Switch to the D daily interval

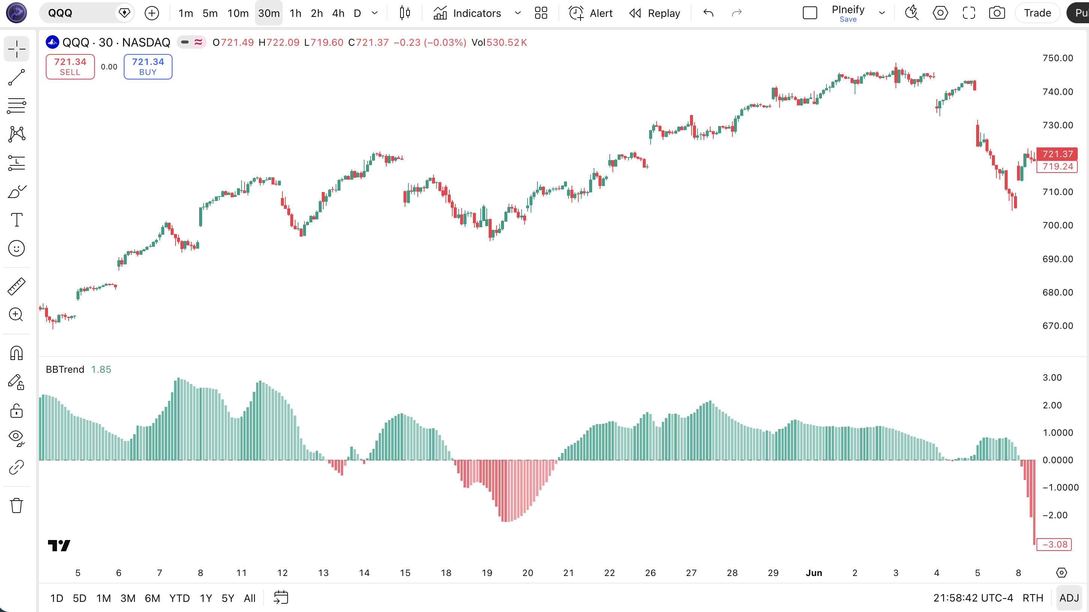[x=357, y=13]
